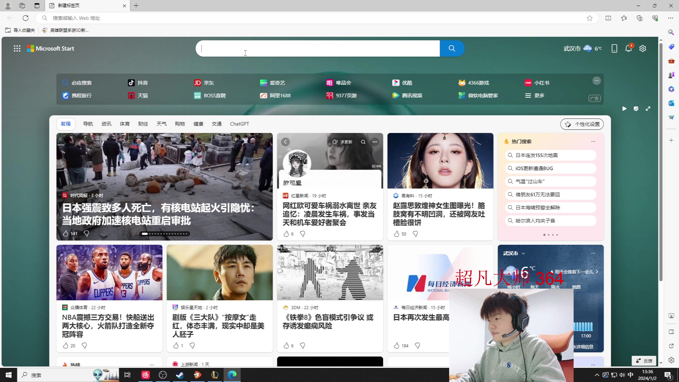The width and height of the screenshot is (679, 382).
Task: Expand background to fullscreen icon
Action: 648,109
